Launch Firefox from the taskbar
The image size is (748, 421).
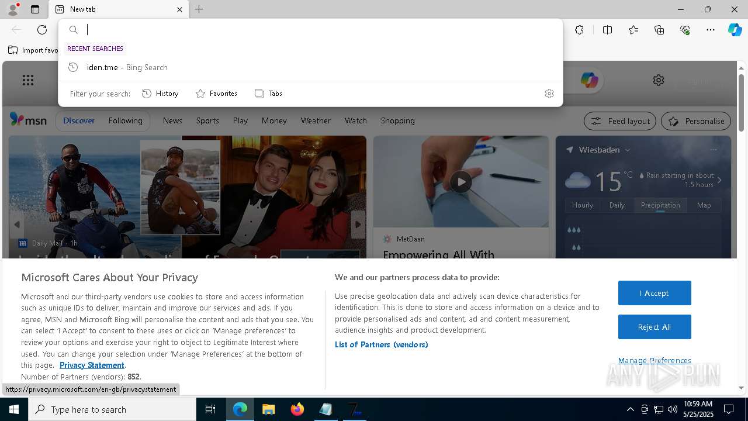(297, 409)
